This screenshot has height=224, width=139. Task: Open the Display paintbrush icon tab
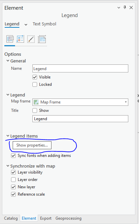pyautogui.click(x=31, y=39)
